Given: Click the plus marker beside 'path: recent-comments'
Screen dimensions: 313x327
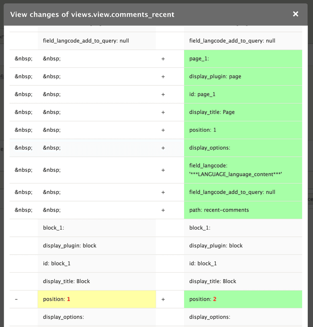Looking at the screenshot, I should tap(163, 210).
